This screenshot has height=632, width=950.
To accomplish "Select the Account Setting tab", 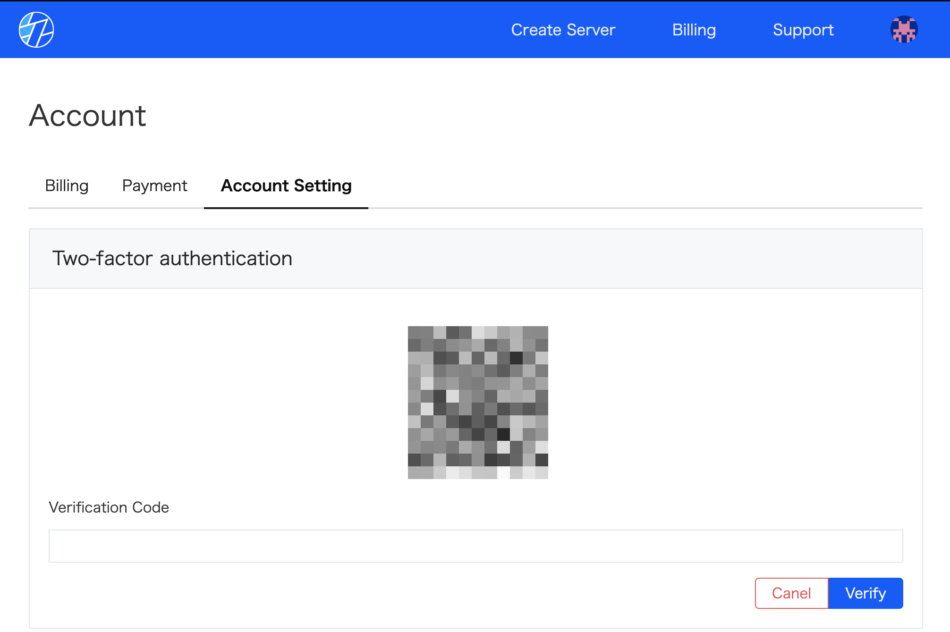I will [x=286, y=185].
